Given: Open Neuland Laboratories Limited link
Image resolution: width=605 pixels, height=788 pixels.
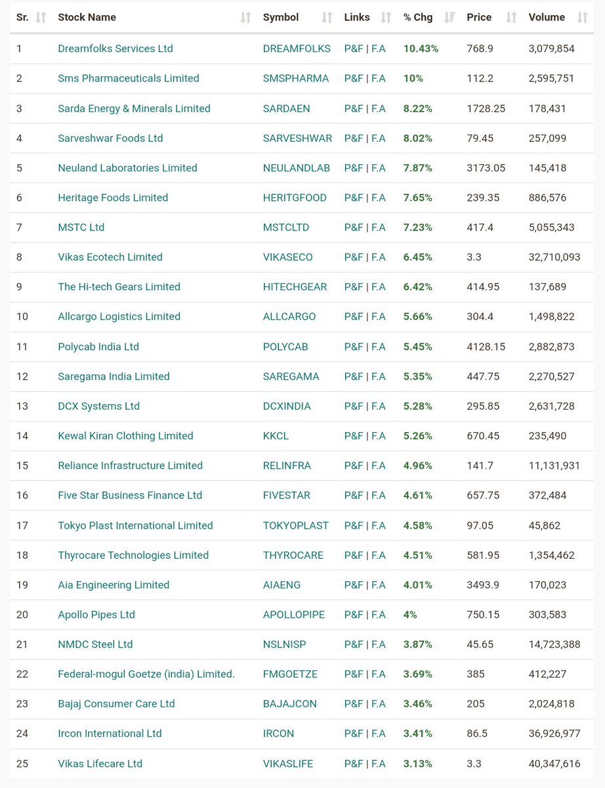Looking at the screenshot, I should click(127, 167).
